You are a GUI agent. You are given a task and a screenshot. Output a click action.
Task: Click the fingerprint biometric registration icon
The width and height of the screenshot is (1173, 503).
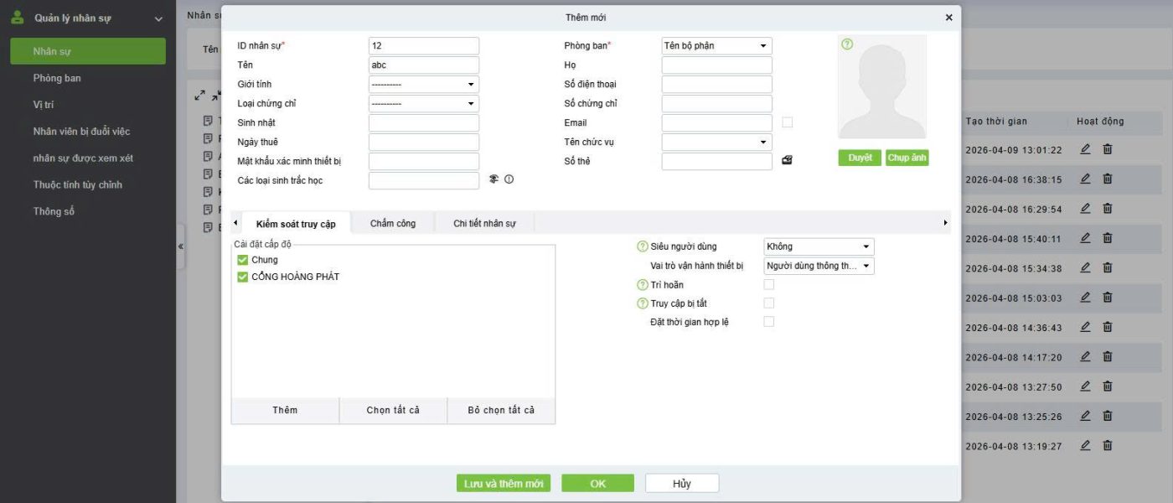(x=494, y=179)
